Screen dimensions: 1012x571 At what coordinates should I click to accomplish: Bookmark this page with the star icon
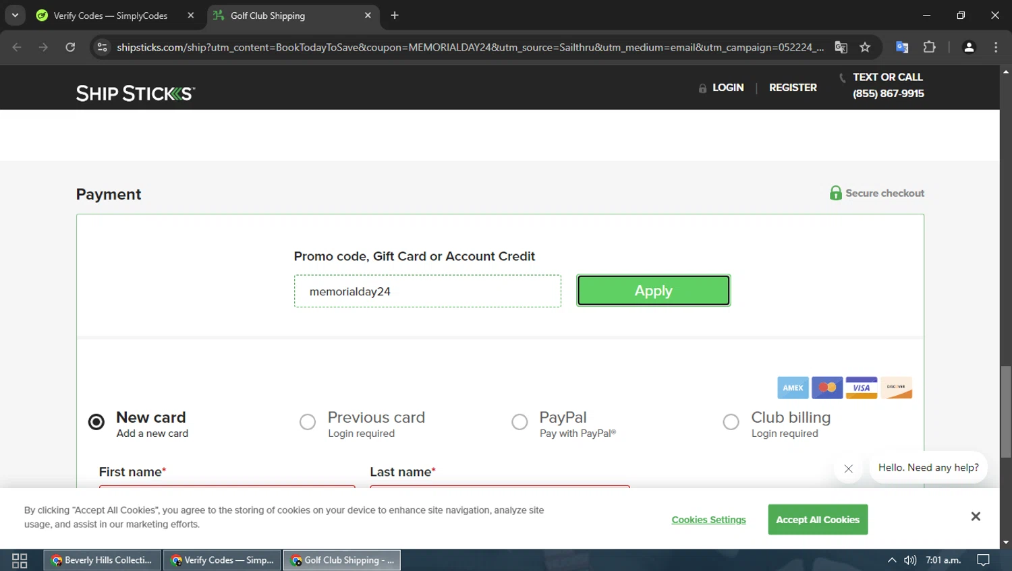pos(865,47)
